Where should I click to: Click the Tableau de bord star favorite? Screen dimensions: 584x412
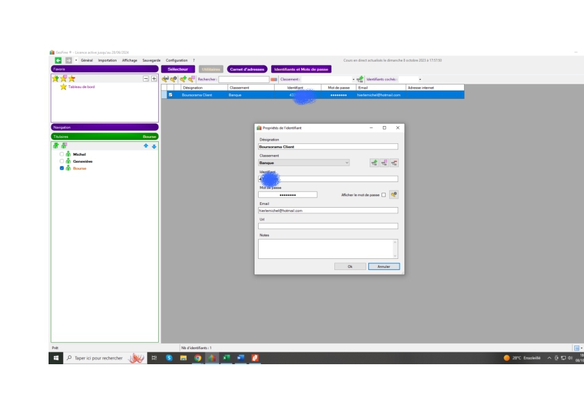point(64,87)
